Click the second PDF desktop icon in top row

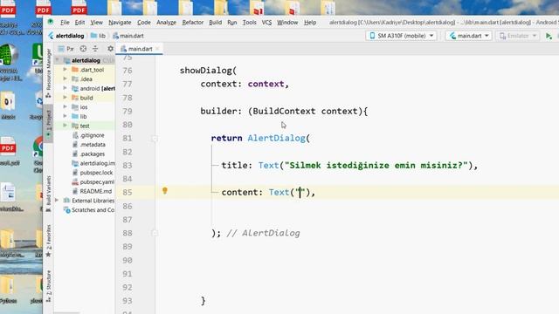coord(43,8)
